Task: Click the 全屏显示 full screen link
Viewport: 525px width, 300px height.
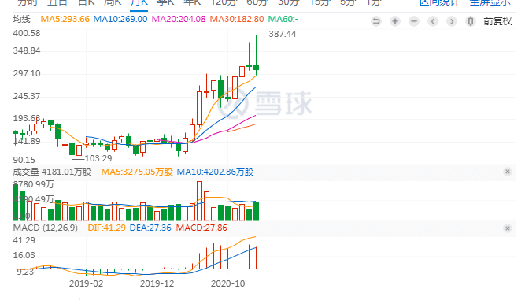Action: 490,2
